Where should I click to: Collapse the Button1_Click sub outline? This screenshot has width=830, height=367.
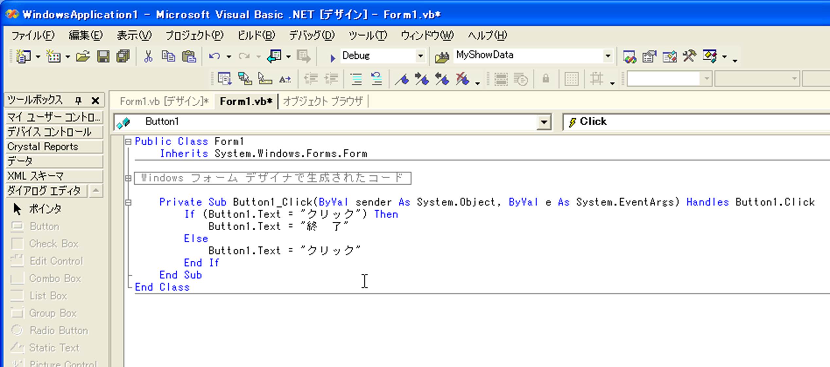coord(128,203)
